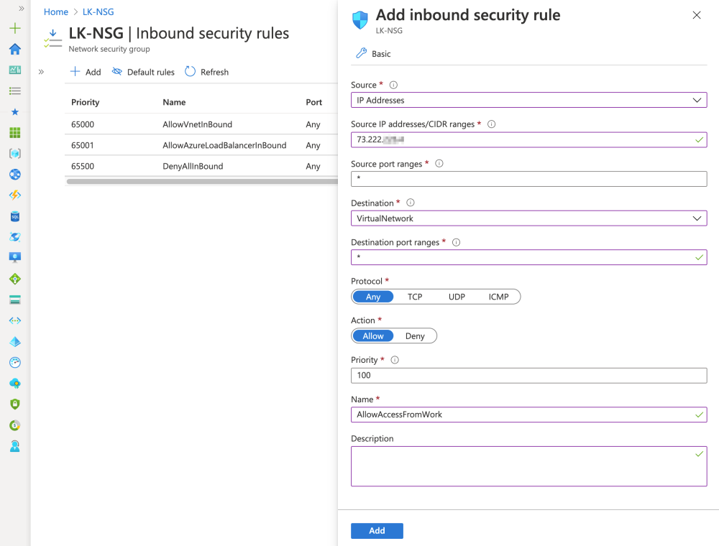Open the Dashboard chart icon in sidebar
This screenshot has height=546, width=719.
pos(15,70)
